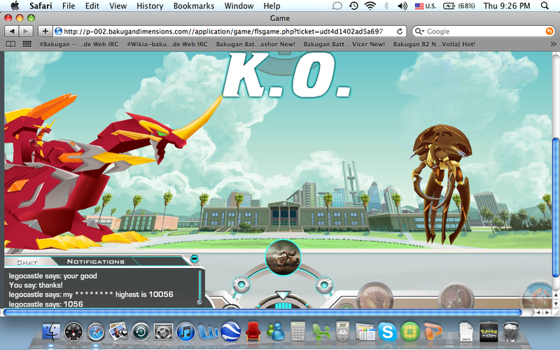Launch Skype from the Dock
560x350 pixels.
[386, 330]
